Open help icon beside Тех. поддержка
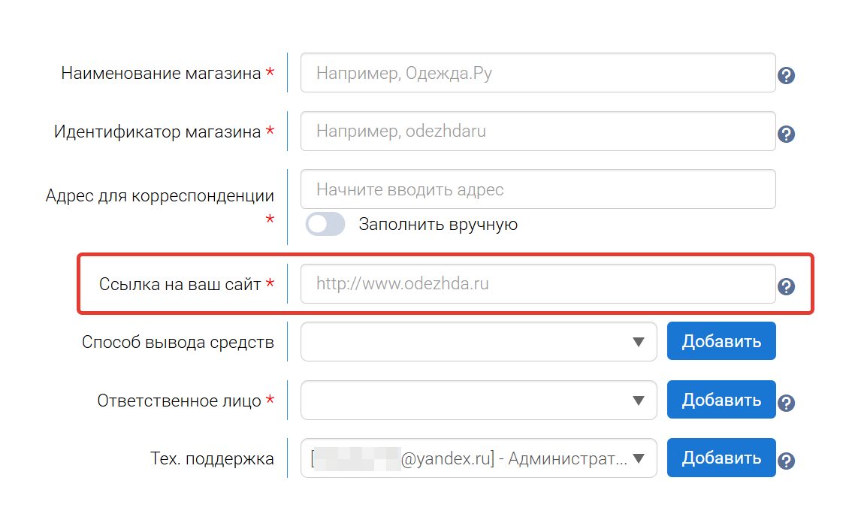Screen dimensions: 849x514 [786, 461]
